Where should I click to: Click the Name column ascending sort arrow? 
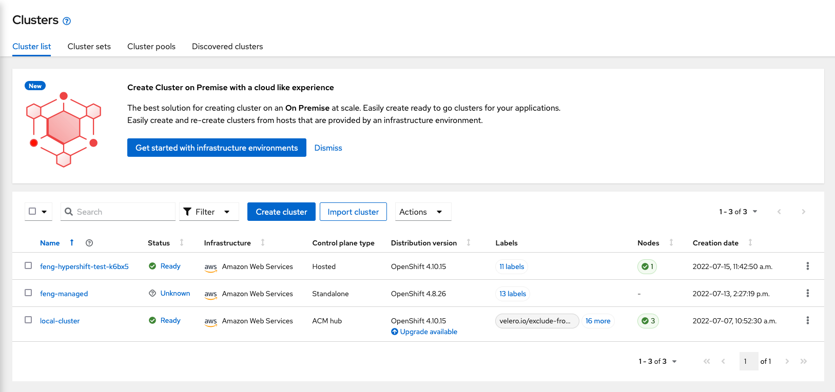(72, 242)
